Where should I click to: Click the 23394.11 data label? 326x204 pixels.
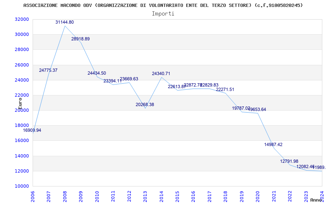coord(113,81)
